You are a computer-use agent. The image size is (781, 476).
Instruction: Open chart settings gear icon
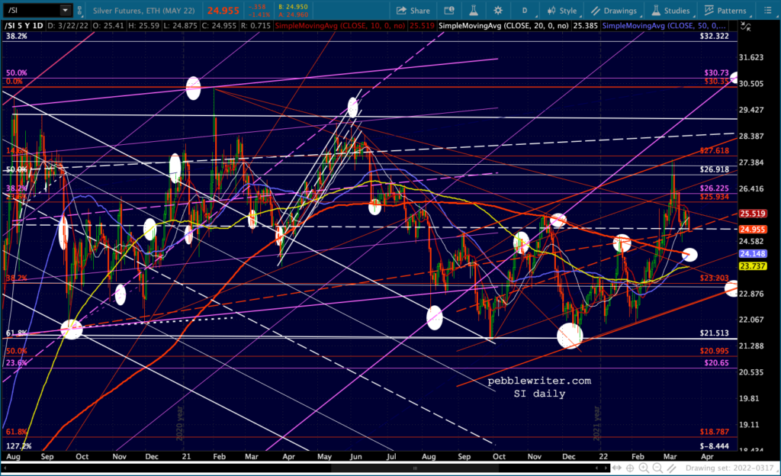coord(497,11)
